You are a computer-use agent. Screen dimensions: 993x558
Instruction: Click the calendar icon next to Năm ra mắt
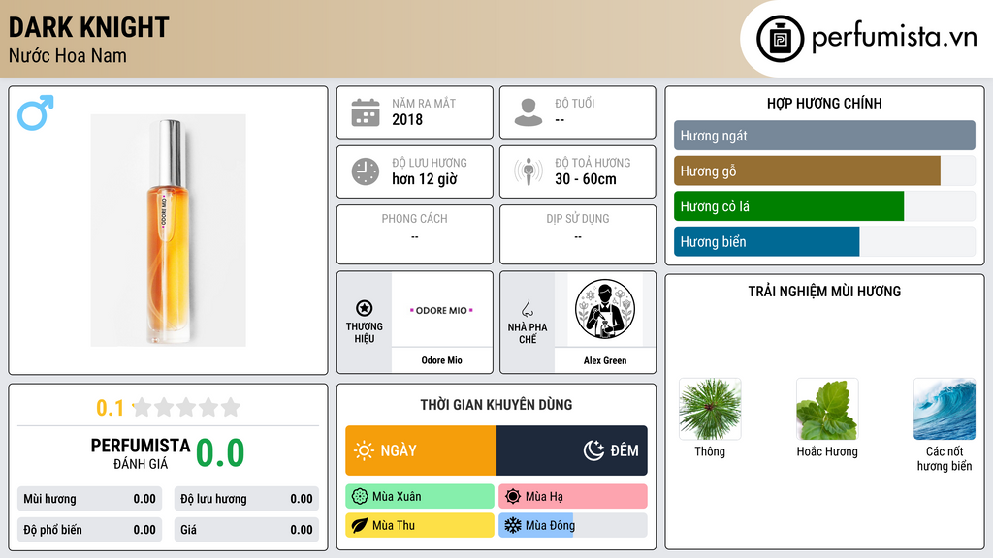coord(366,112)
